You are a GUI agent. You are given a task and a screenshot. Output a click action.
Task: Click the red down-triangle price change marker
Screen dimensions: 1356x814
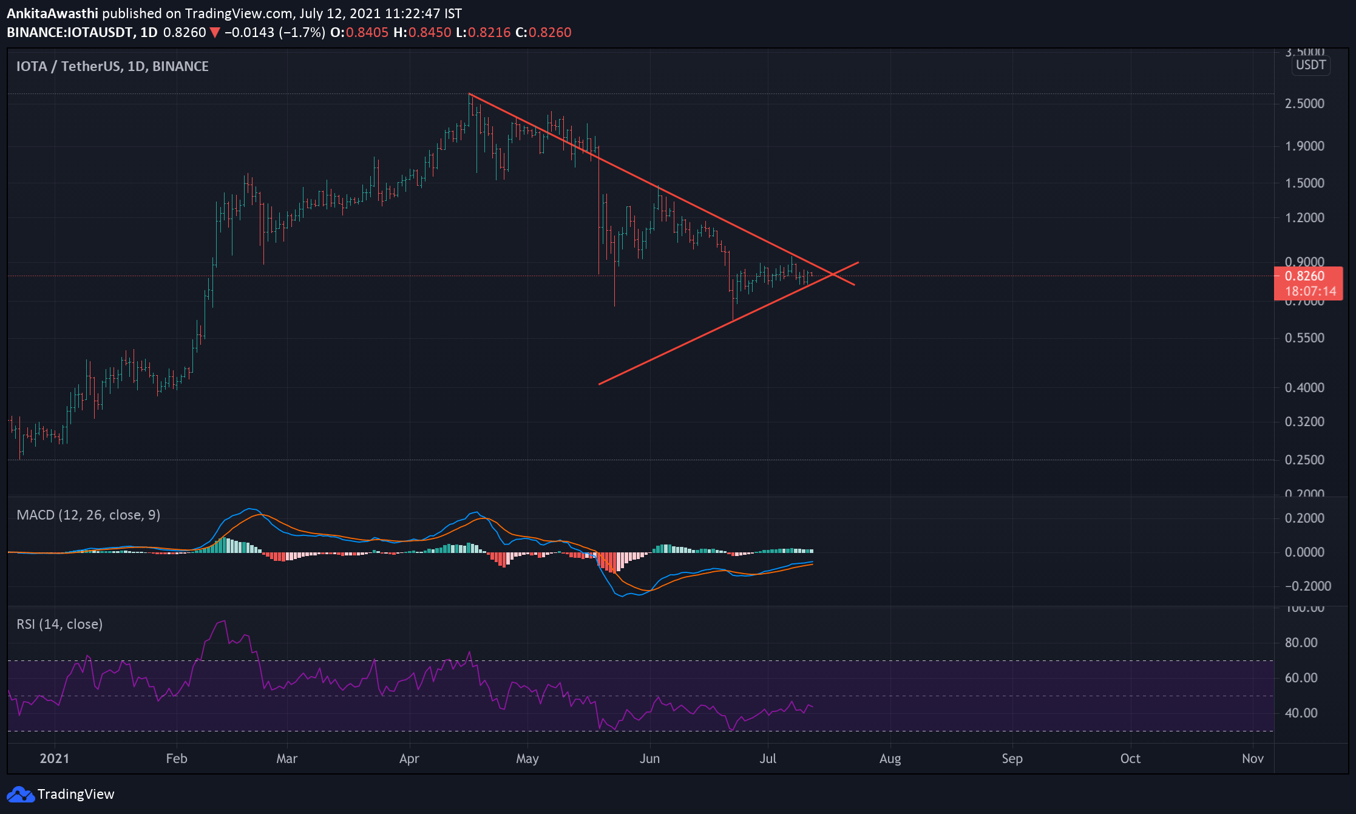click(x=215, y=33)
